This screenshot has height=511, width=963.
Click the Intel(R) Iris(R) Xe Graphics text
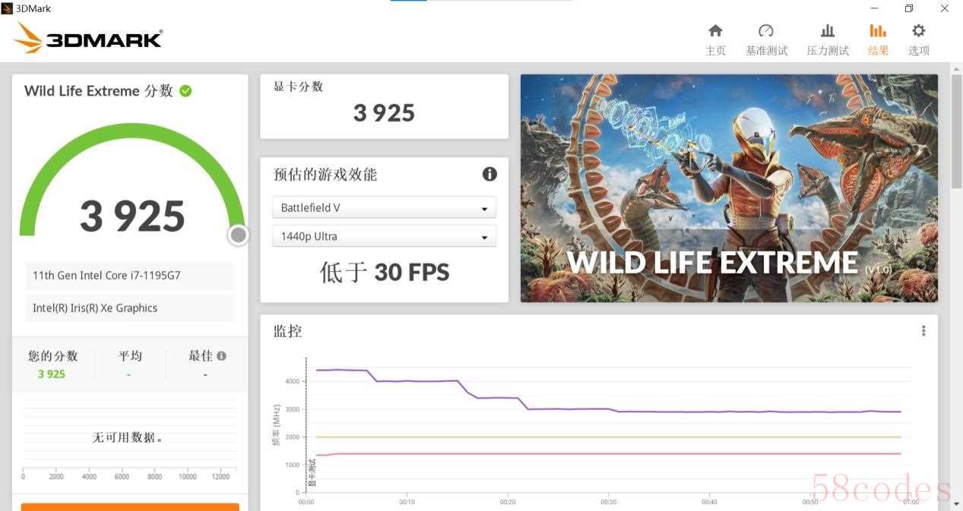tap(95, 308)
